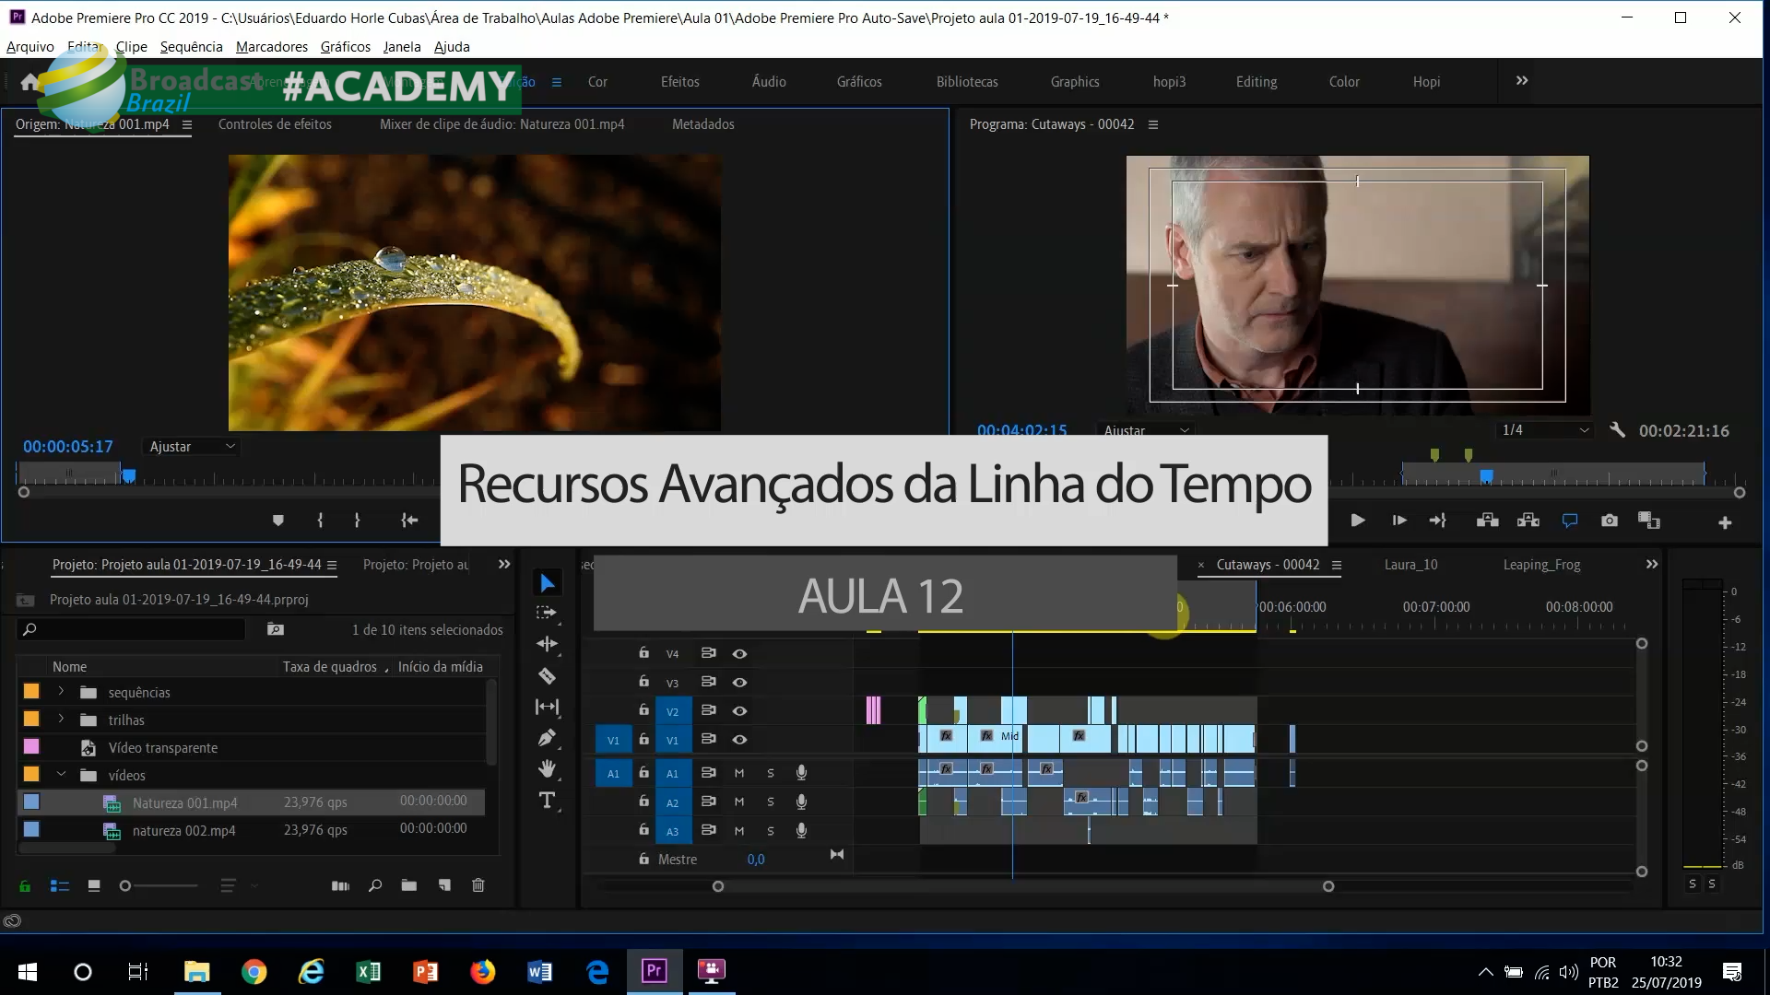Select the Ripple Edit tool

point(547,644)
